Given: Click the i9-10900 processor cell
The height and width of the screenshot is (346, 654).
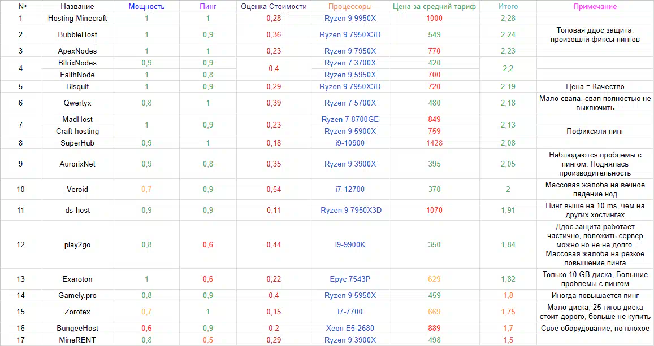Looking at the screenshot, I should [x=350, y=143].
